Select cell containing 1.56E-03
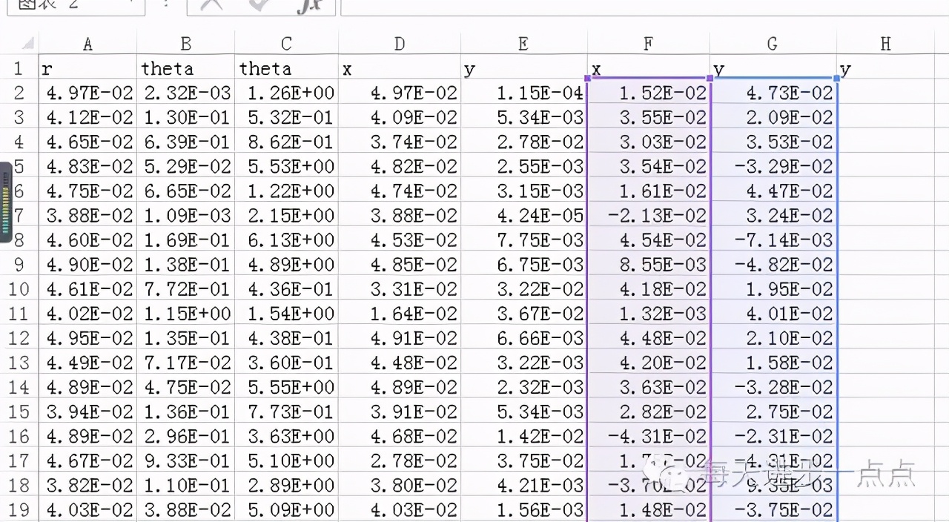The height and width of the screenshot is (522, 949). (x=523, y=509)
